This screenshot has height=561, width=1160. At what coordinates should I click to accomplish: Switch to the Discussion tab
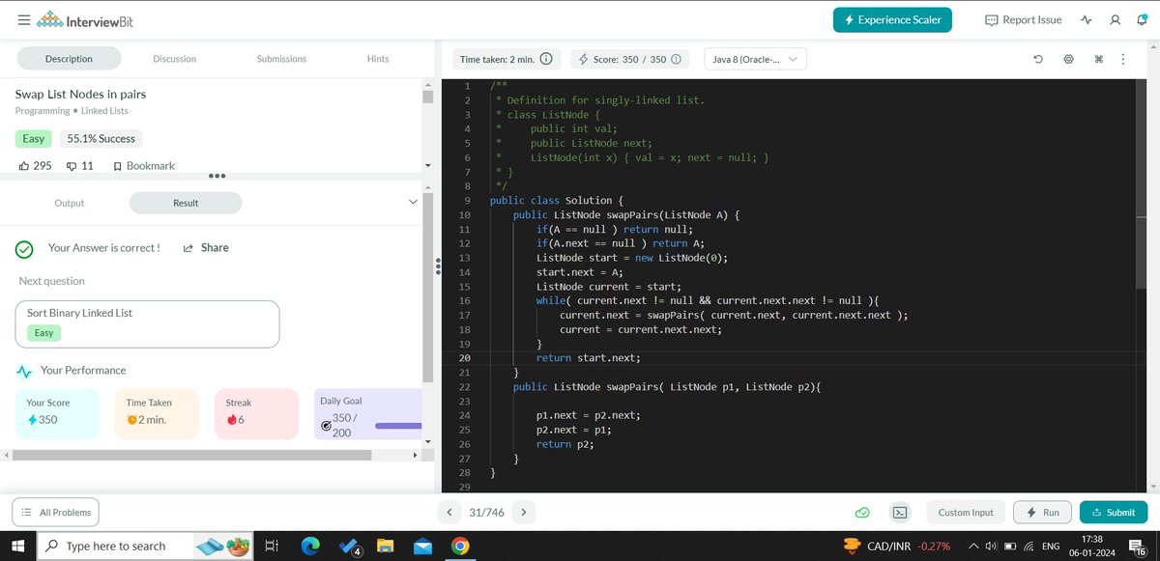175,59
